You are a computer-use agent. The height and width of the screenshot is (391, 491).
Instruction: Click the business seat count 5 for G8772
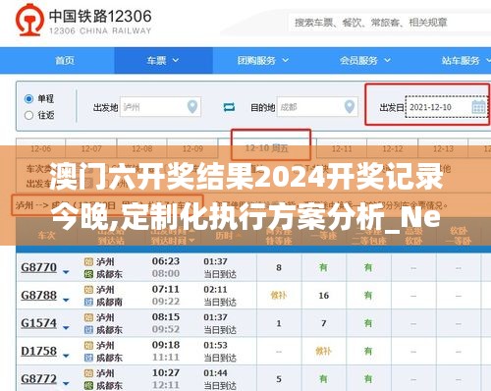[279, 379]
